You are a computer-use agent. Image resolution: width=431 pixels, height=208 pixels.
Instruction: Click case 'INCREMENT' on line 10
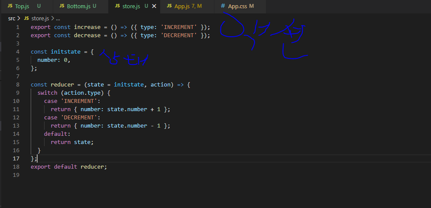pyautogui.click(x=72, y=101)
